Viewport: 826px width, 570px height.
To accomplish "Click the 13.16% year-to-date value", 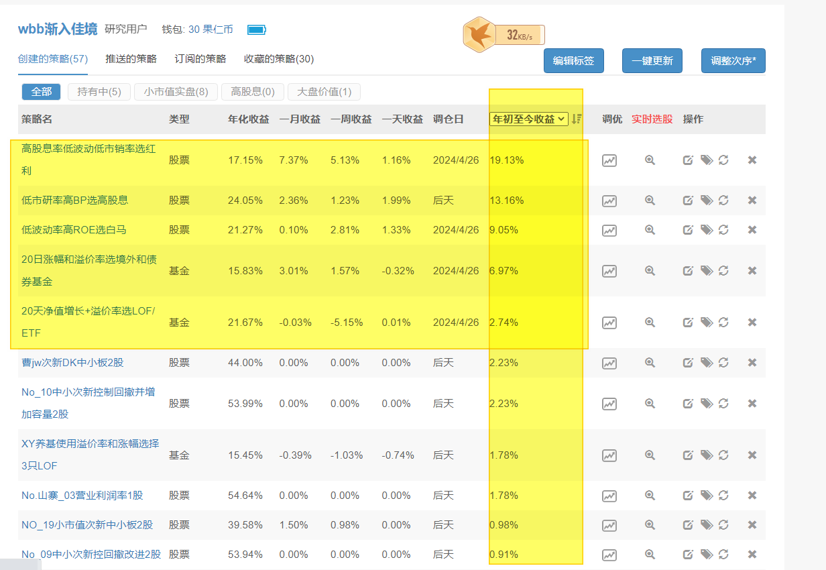I will pos(507,200).
